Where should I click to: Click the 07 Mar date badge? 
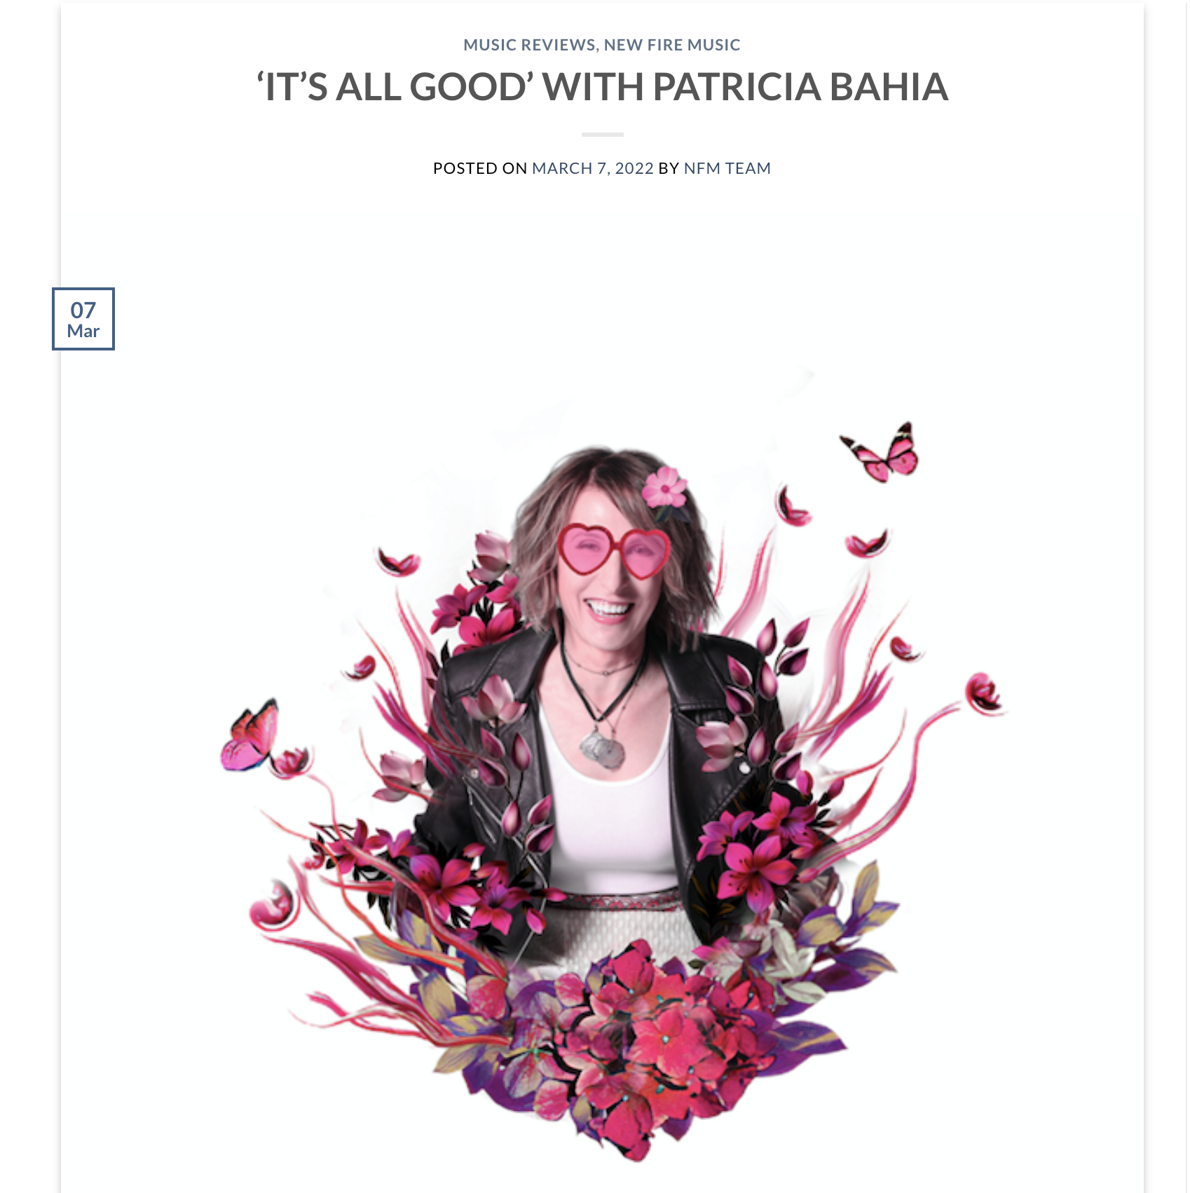(x=83, y=319)
